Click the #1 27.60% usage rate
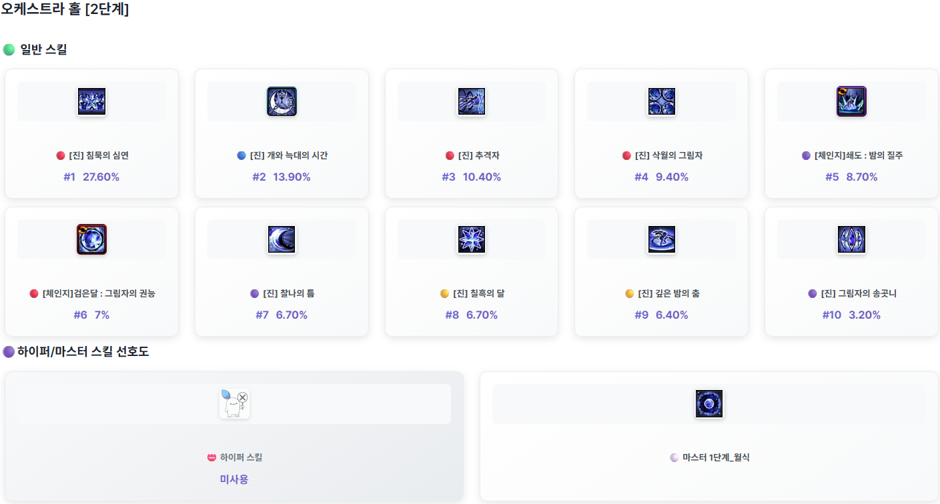Screen dimensions: 940x504 point(91,177)
